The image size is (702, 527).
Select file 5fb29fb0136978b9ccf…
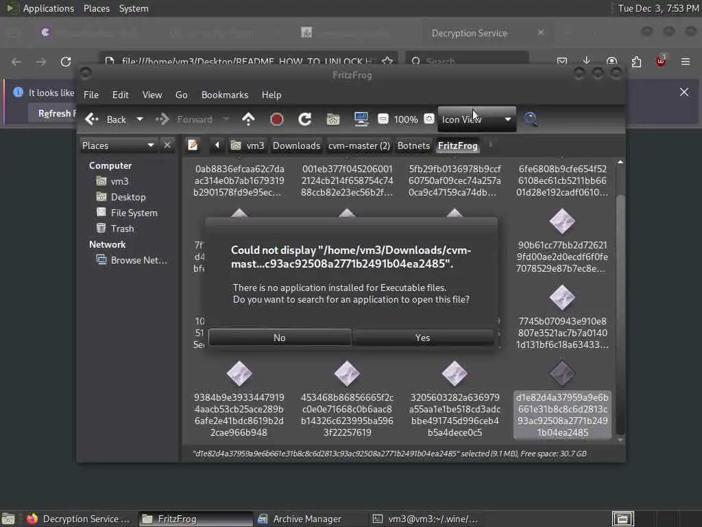[x=455, y=180]
